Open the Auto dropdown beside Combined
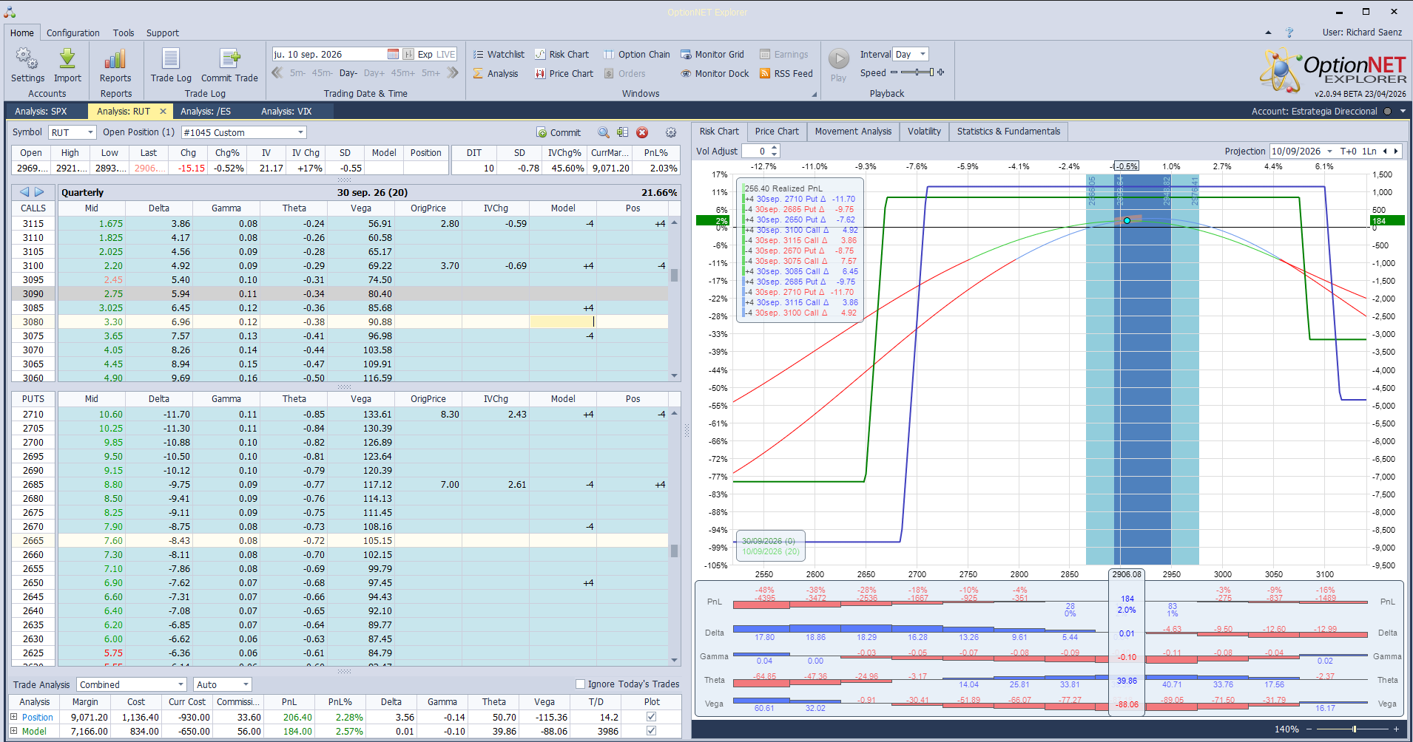1413x742 pixels. [246, 684]
